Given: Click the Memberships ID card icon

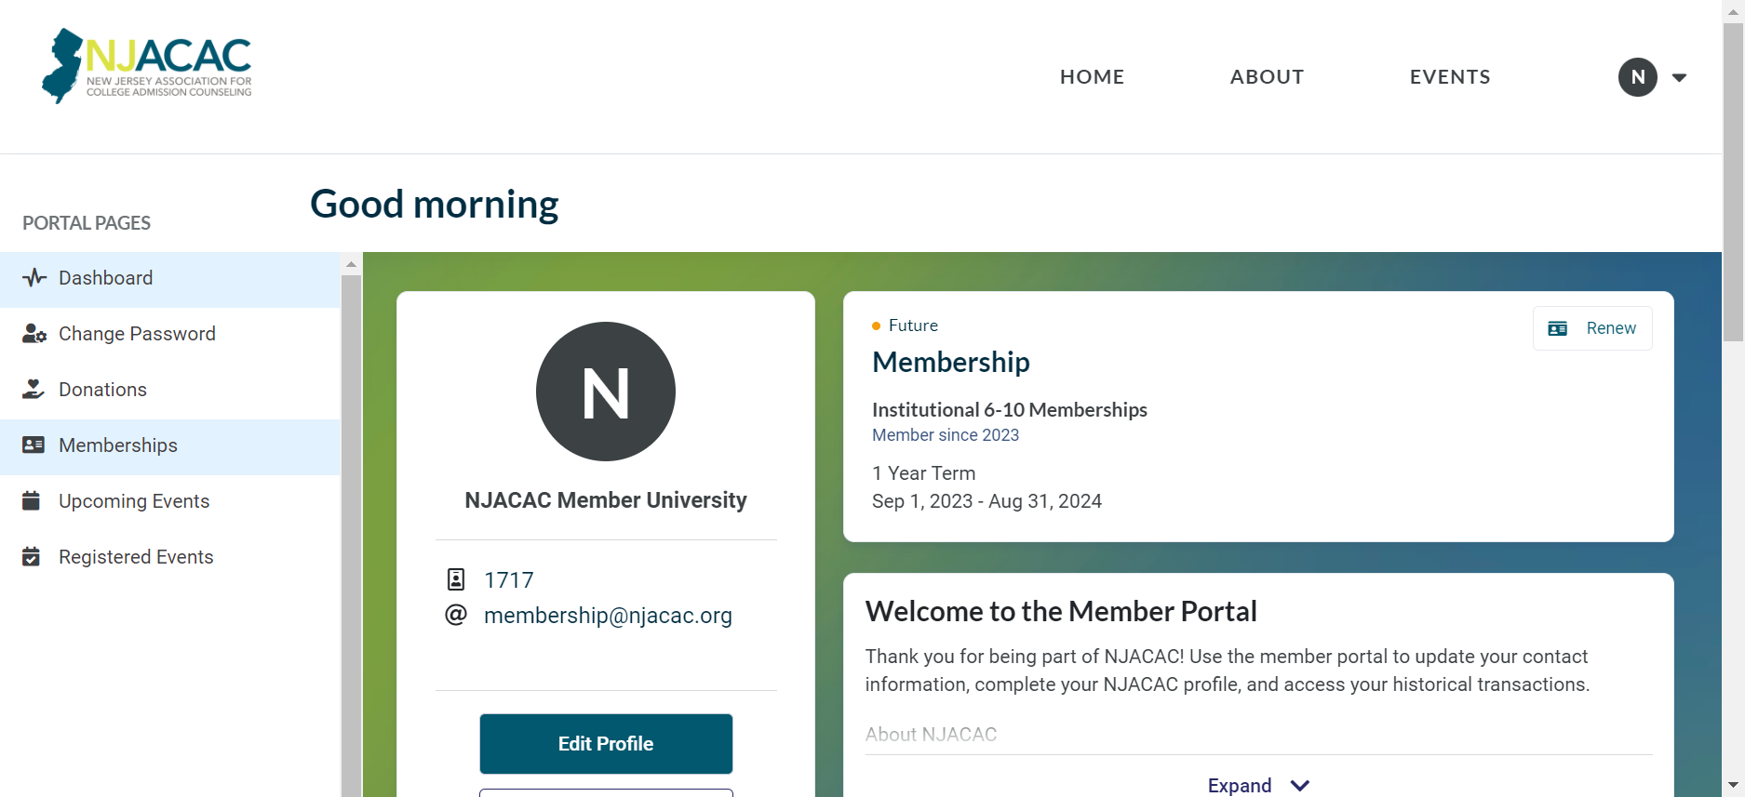Looking at the screenshot, I should [x=34, y=445].
